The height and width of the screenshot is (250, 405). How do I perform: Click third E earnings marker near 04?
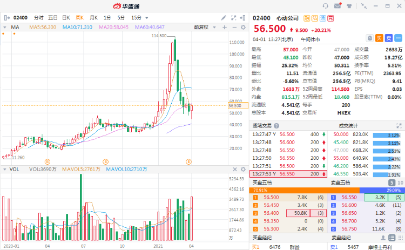tap(188, 162)
